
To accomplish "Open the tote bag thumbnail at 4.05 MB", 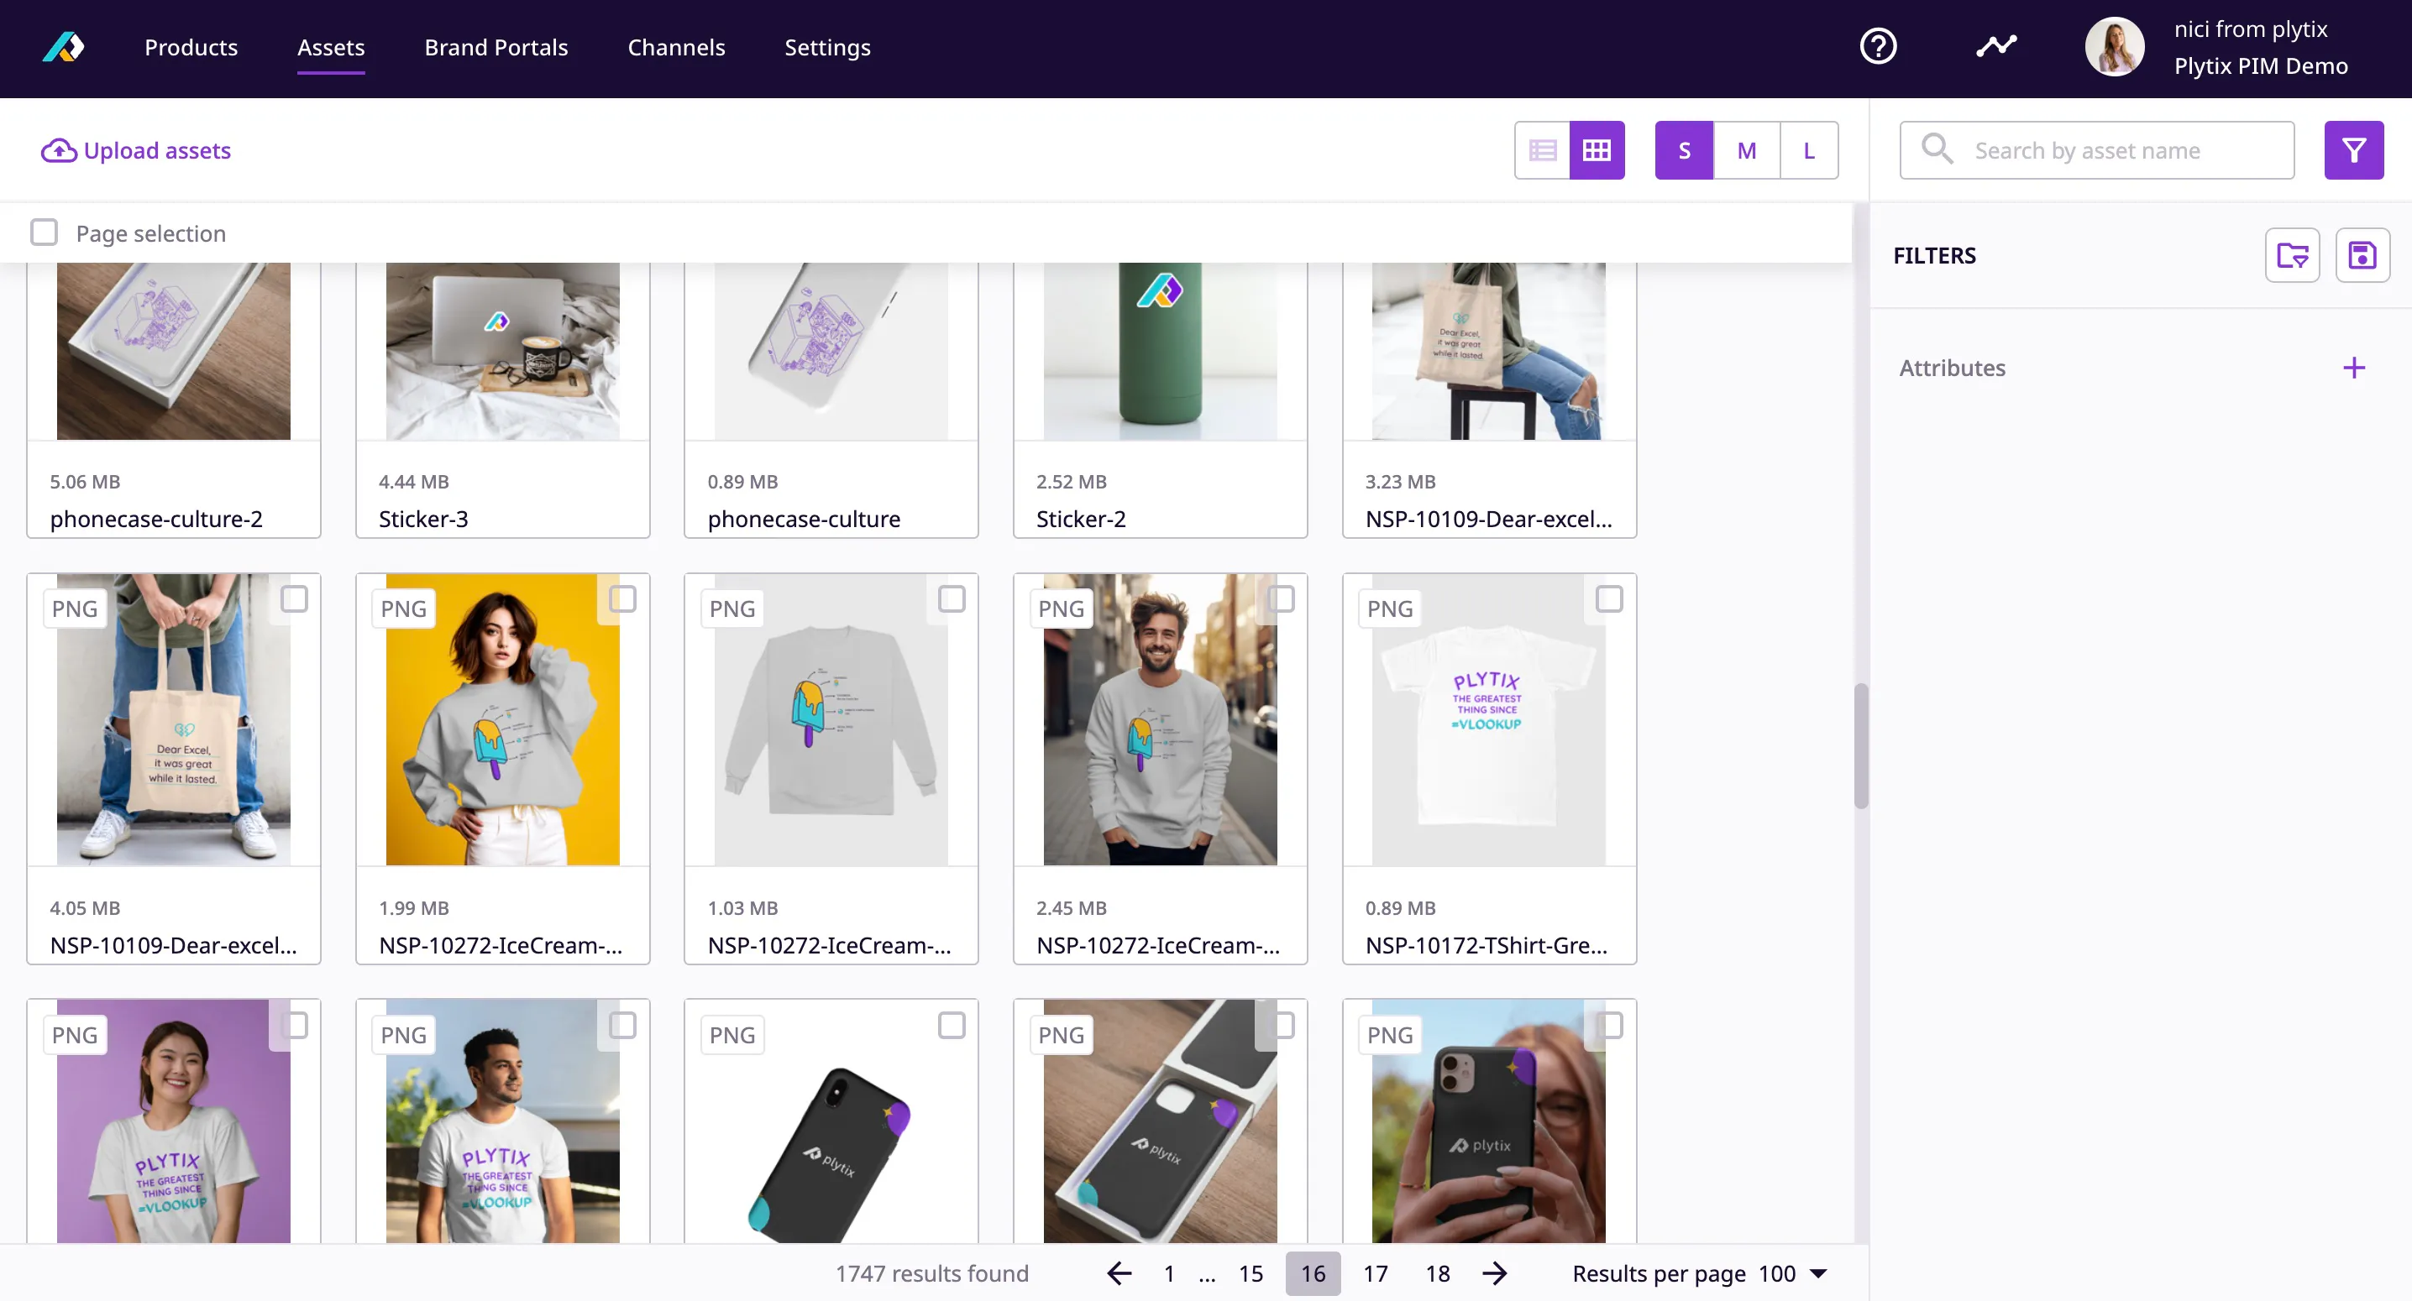I will pyautogui.click(x=173, y=718).
